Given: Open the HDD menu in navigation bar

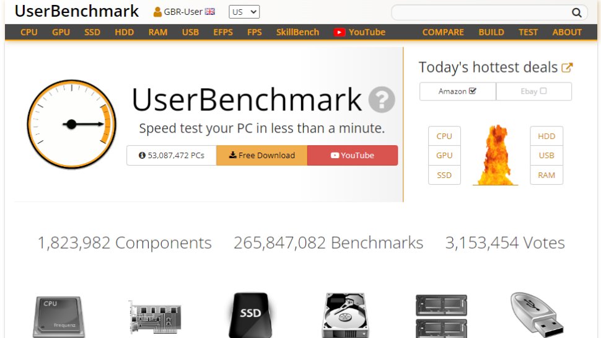Looking at the screenshot, I should click(x=124, y=32).
